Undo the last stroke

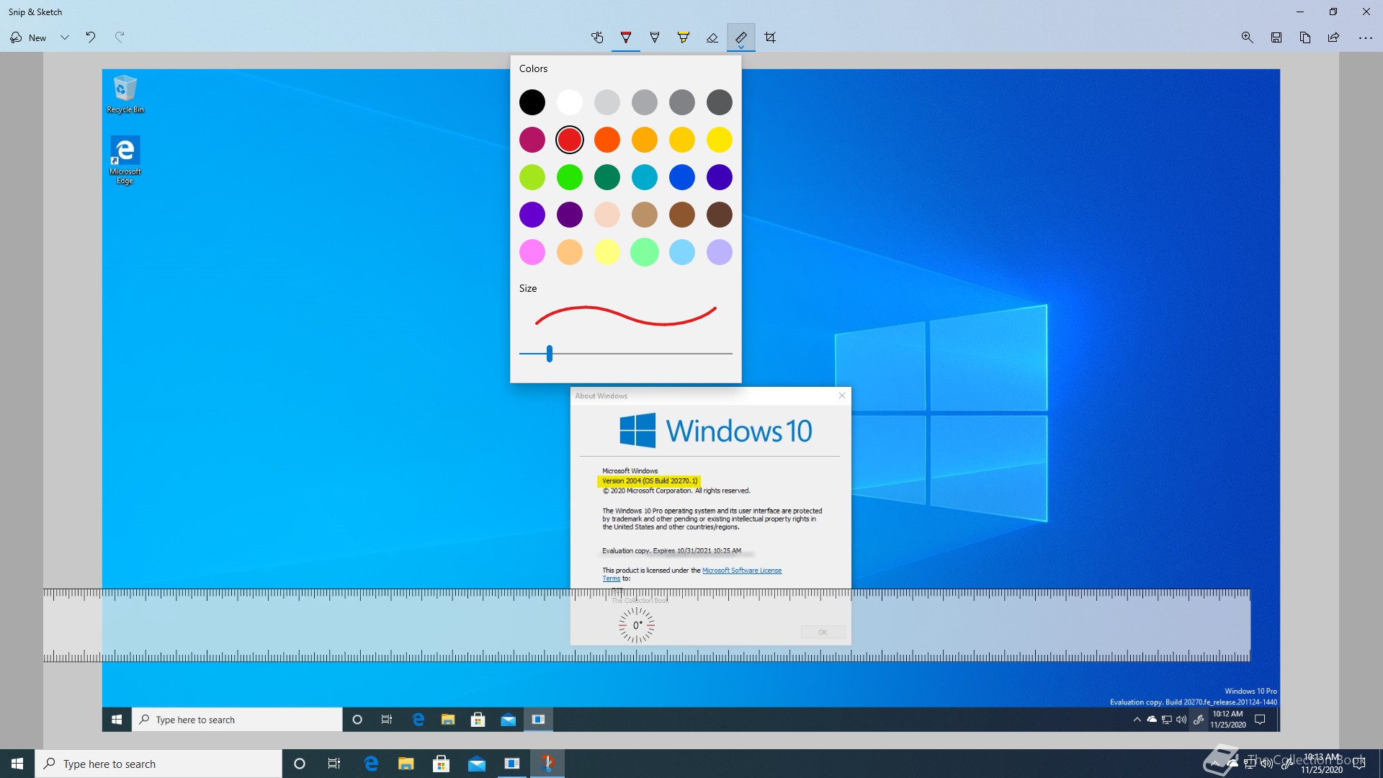[91, 37]
